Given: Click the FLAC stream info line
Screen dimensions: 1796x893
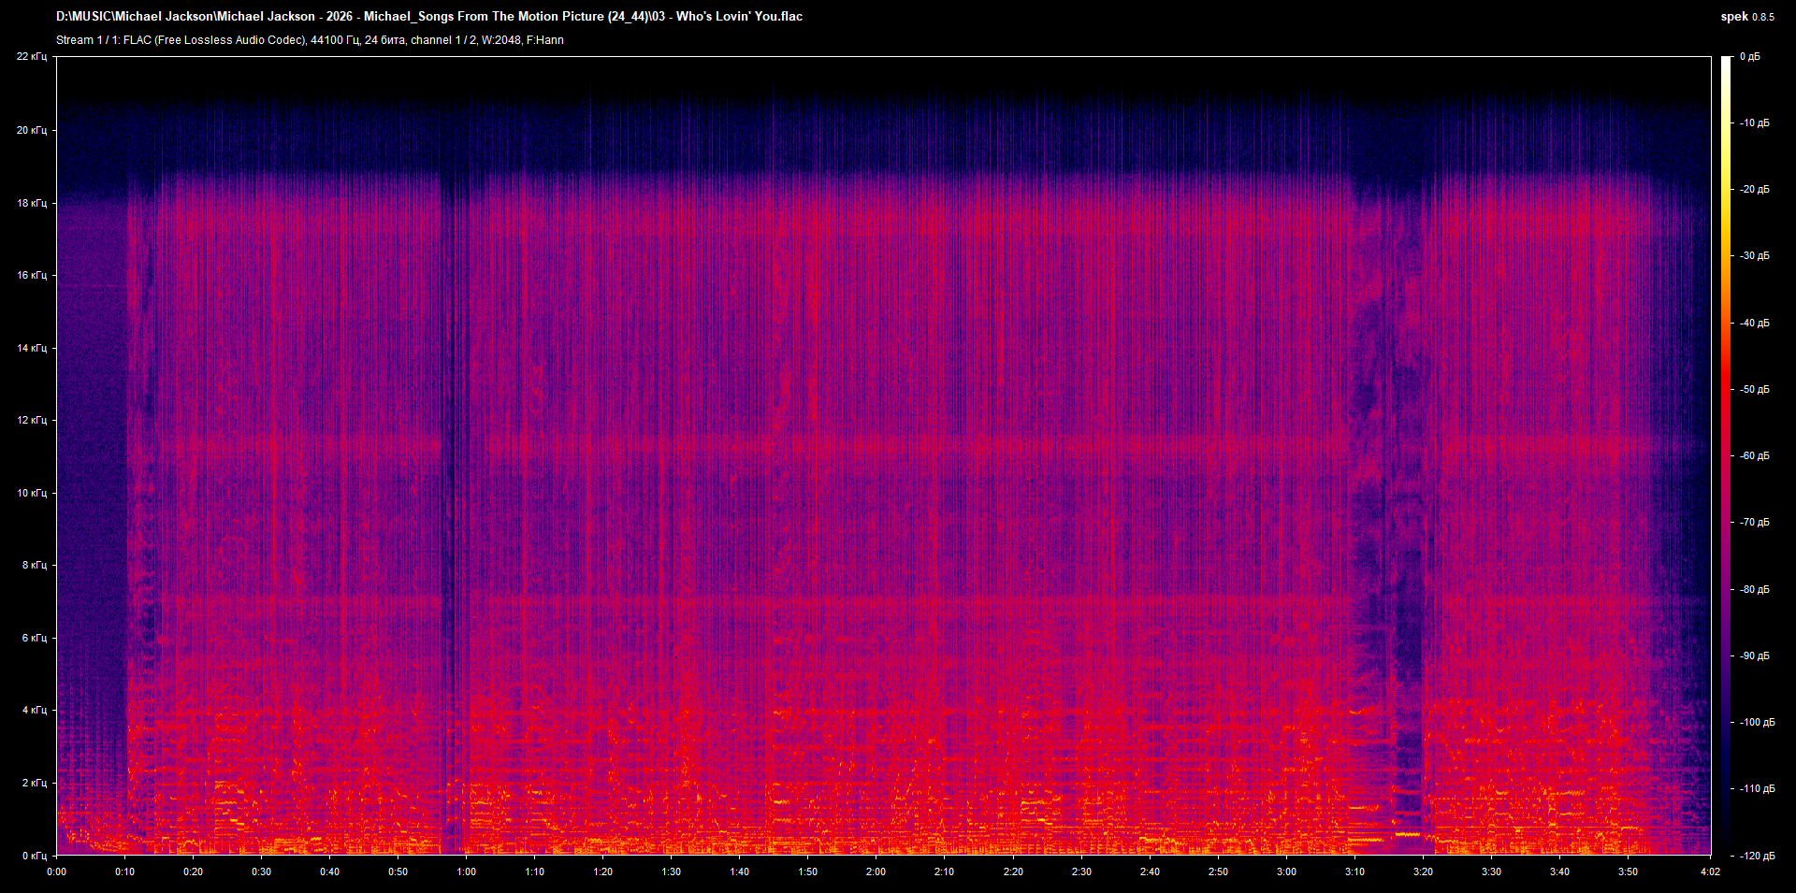Looking at the screenshot, I should click(310, 40).
